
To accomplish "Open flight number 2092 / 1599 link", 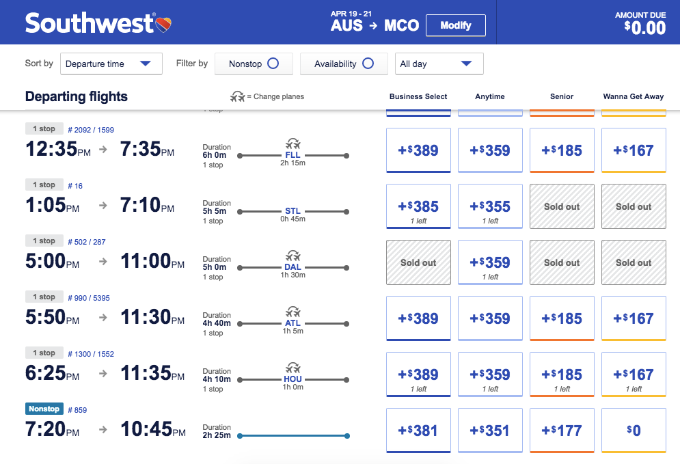I will [x=91, y=130].
